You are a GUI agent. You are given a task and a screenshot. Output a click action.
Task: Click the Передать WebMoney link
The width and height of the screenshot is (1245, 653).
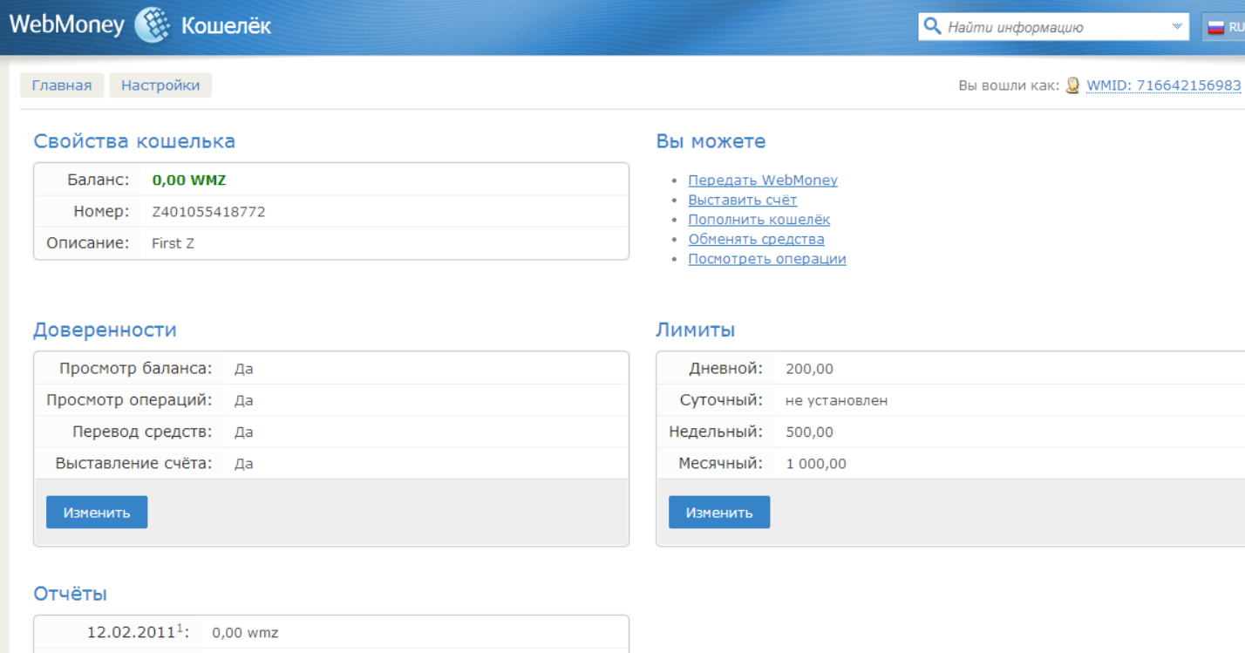[763, 180]
